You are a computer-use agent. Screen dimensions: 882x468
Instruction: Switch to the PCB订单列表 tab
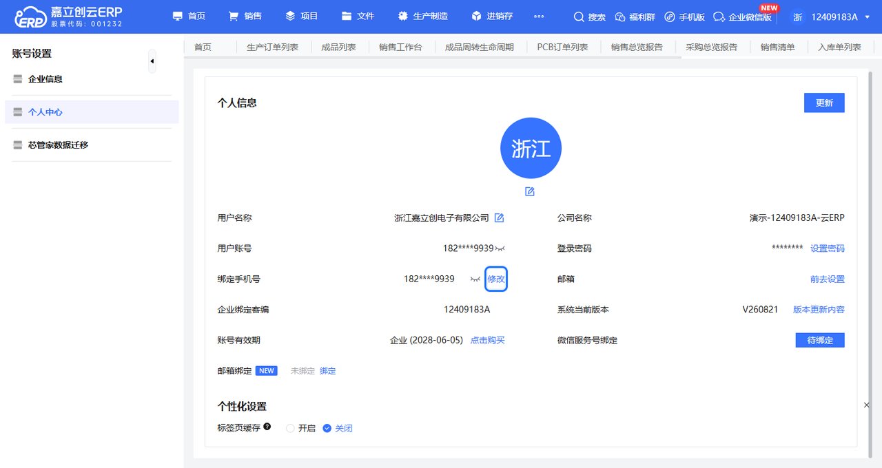click(562, 47)
